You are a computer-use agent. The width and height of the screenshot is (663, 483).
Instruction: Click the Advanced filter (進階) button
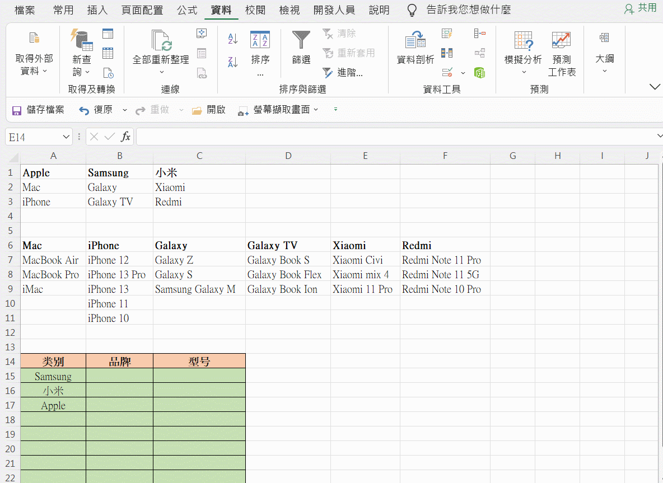tap(343, 73)
